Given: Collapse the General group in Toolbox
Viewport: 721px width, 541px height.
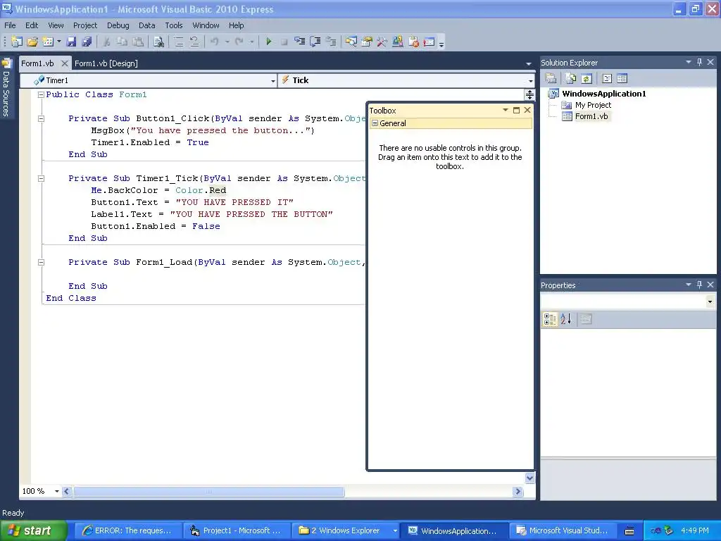Looking at the screenshot, I should 375,123.
